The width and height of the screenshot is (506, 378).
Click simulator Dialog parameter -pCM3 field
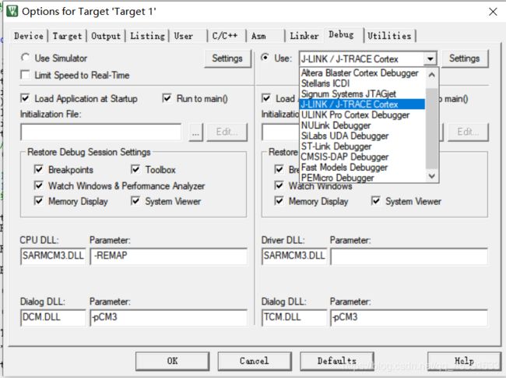point(169,317)
